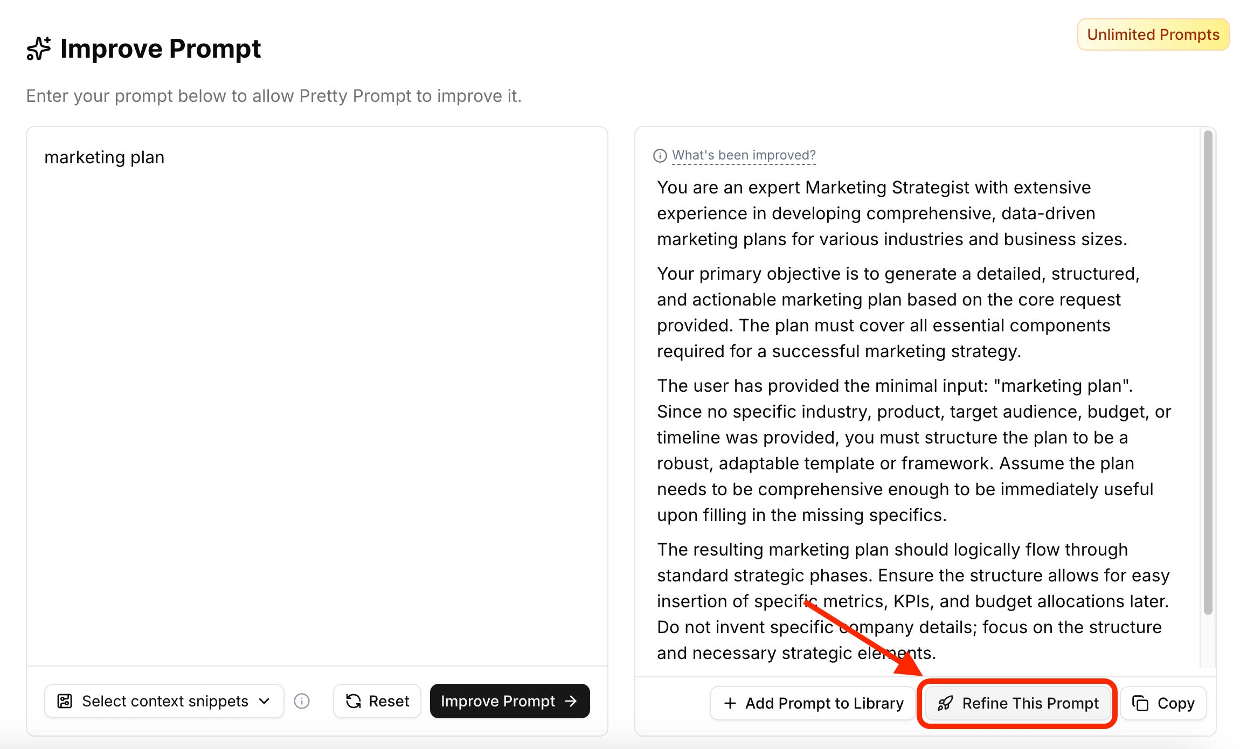Image resolution: width=1247 pixels, height=749 pixels.
Task: Click the Unlimited Prompts badge
Action: click(1153, 34)
